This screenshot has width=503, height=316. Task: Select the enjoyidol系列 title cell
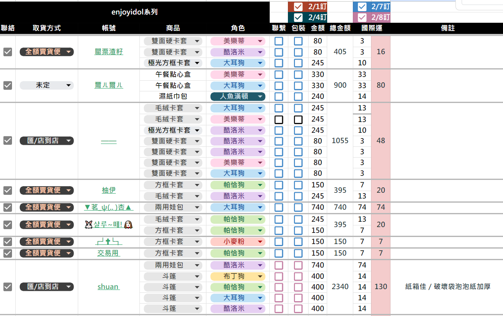134,12
